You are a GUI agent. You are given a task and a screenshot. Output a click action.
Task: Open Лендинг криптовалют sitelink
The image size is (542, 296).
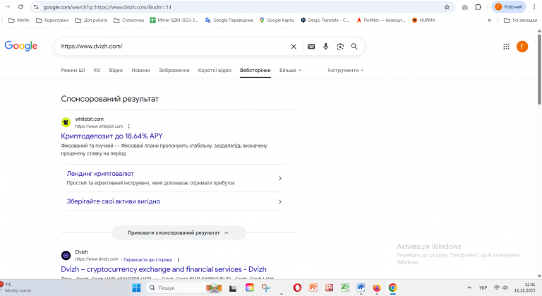coord(100,174)
